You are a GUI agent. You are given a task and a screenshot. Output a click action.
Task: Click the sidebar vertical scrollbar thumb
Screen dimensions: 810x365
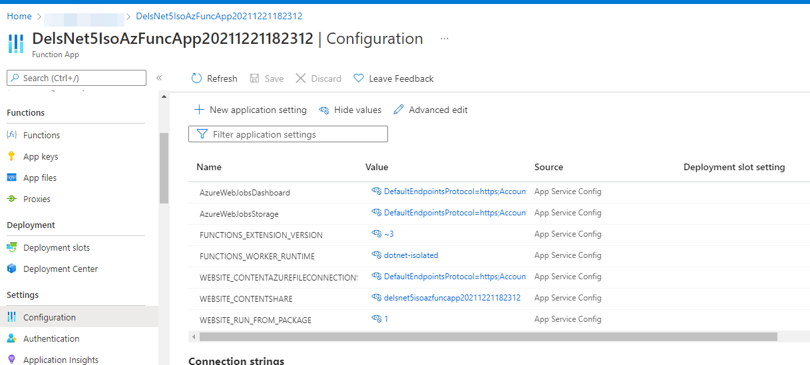pos(164,168)
